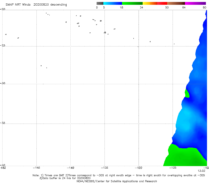Click the small green wind patch near -31 latitude
The width and height of the screenshot is (209, 183).
click(187, 93)
